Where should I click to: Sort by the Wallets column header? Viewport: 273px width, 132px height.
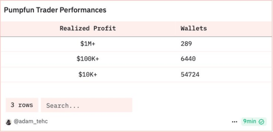pyautogui.click(x=194, y=28)
